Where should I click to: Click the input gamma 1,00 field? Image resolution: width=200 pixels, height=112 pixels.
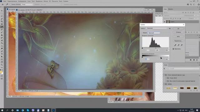point(157,50)
